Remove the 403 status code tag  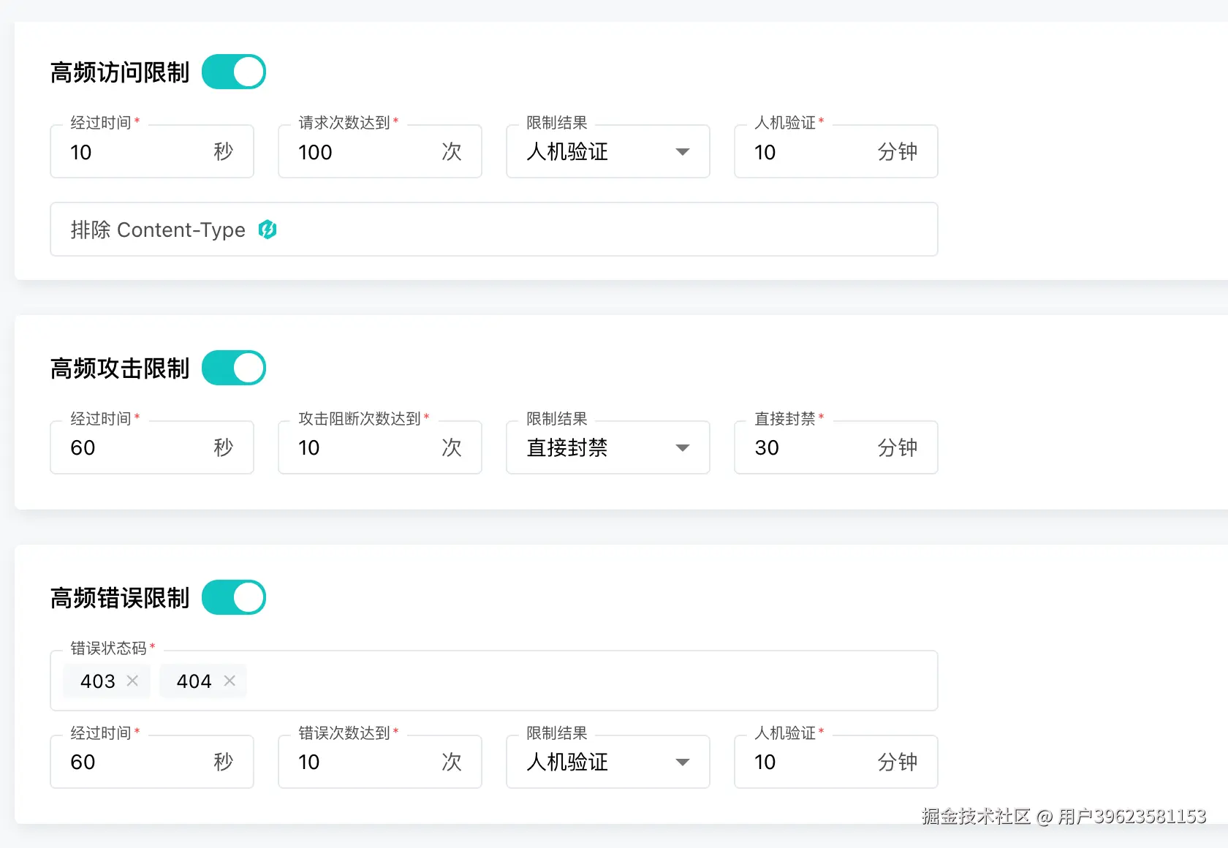point(132,681)
